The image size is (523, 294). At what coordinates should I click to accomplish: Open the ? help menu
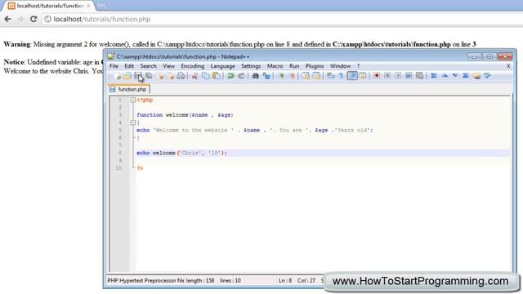[358, 66]
